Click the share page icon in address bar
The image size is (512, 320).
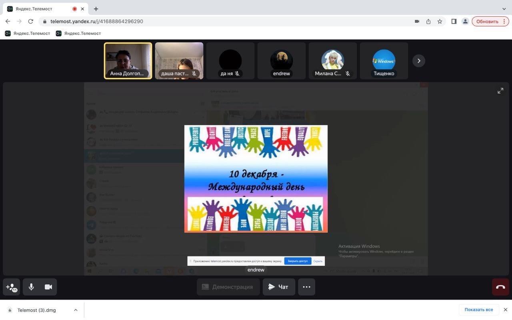coord(428,22)
